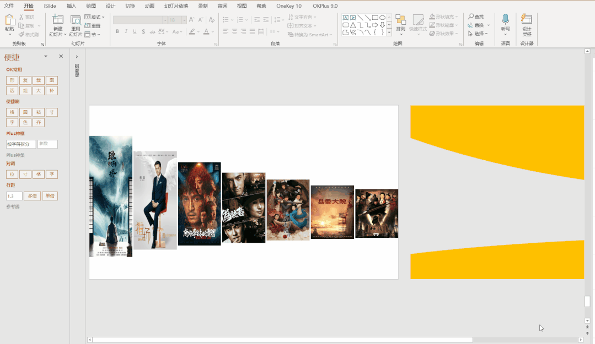Open the 文件 (File) menu
Image resolution: width=595 pixels, height=344 pixels.
(9, 6)
